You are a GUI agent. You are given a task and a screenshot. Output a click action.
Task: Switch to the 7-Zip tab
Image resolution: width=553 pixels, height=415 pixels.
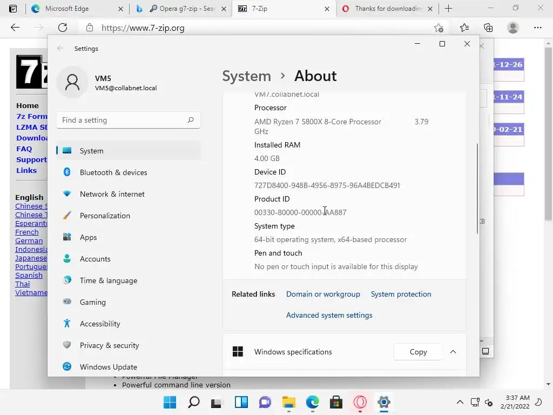click(x=284, y=9)
